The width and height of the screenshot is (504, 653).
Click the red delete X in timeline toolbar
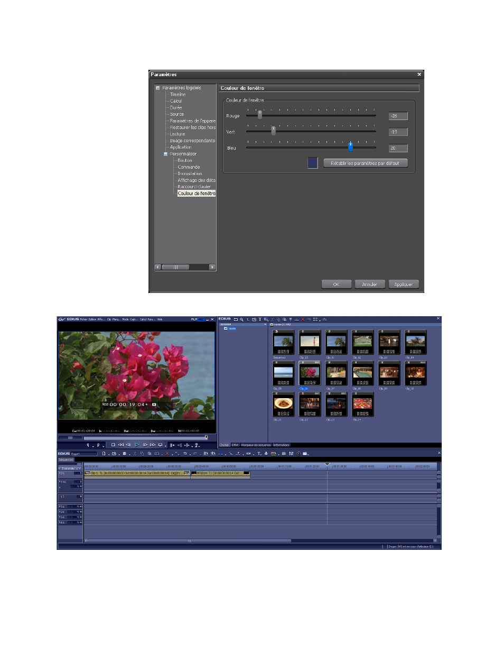(167, 453)
